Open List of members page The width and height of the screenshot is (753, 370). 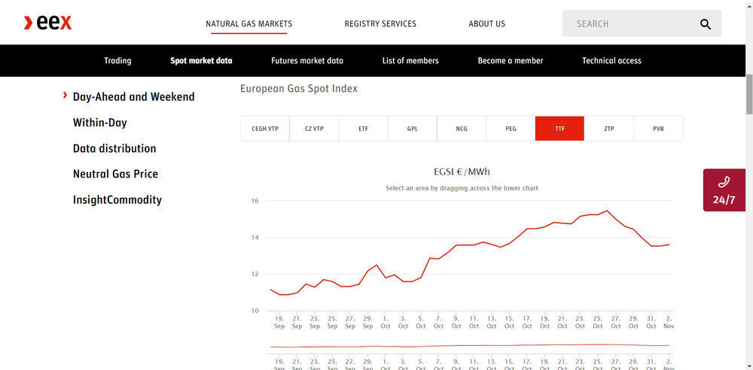(x=410, y=61)
